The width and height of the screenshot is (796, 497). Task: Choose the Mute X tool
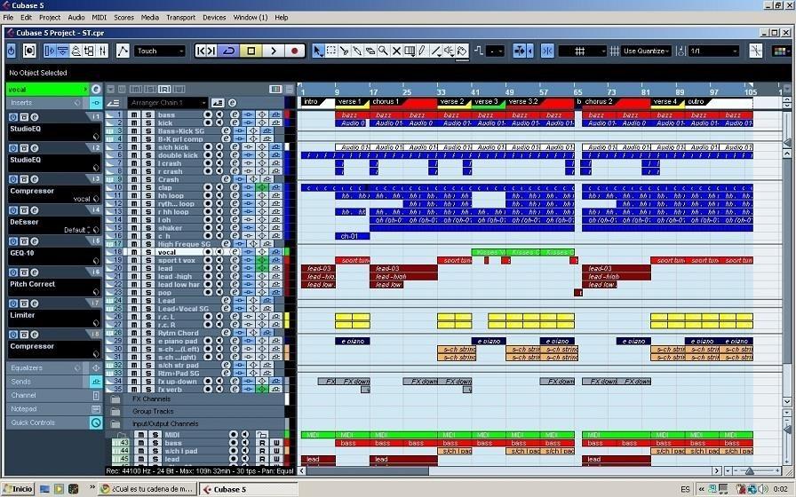tap(396, 51)
